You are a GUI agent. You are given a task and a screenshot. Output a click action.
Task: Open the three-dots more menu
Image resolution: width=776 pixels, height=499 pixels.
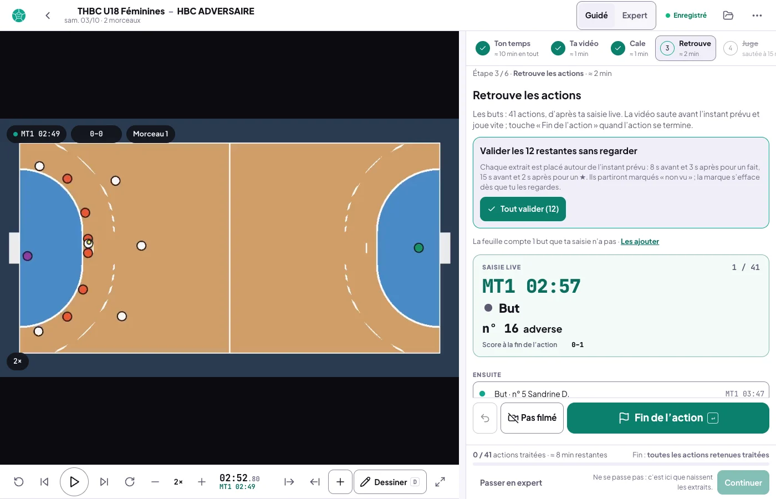[757, 16]
